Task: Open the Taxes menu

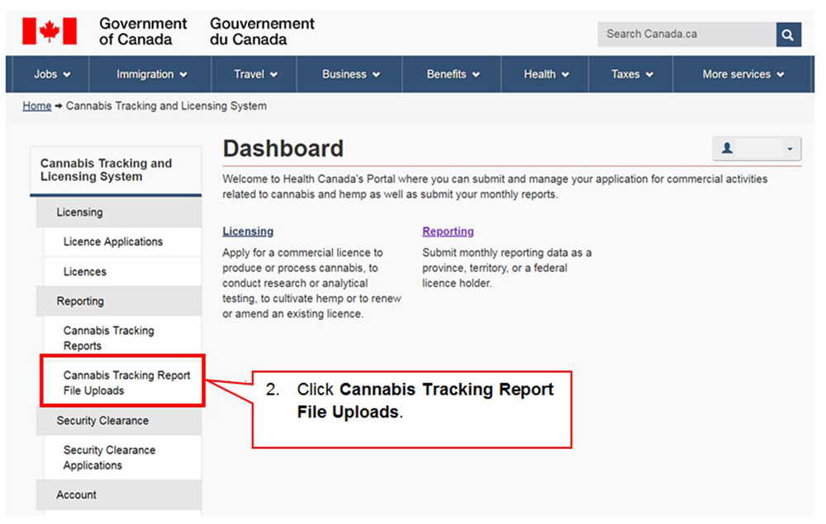Action: tap(632, 74)
